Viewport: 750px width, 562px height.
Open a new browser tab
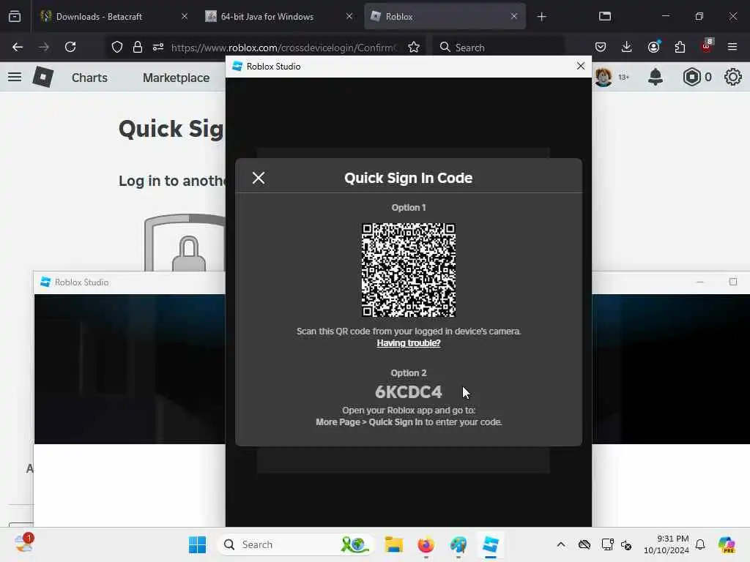pyautogui.click(x=541, y=17)
